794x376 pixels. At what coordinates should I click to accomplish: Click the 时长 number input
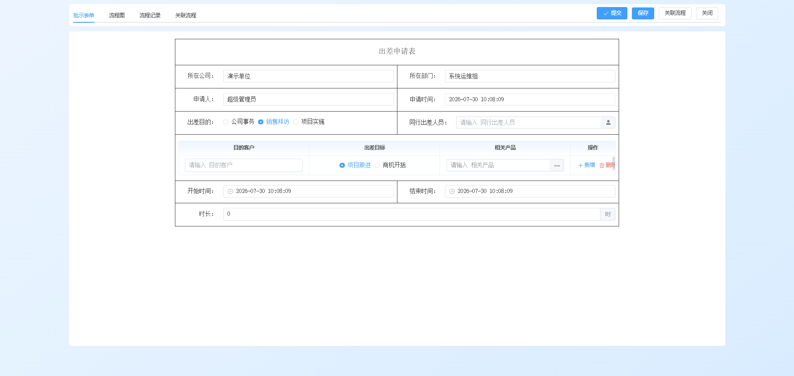412,214
